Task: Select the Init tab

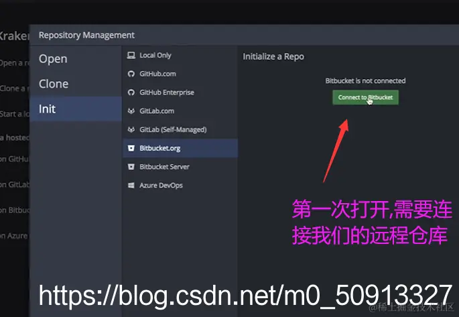Action: click(76, 109)
